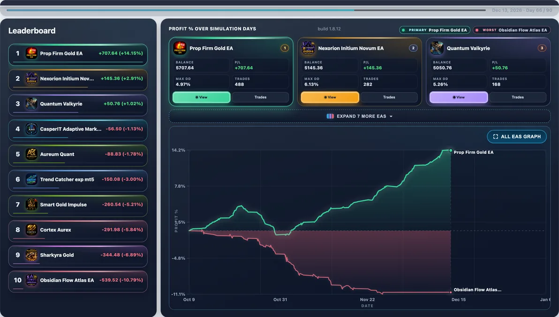Click the Nov 22 date axis label
Image resolution: width=559 pixels, height=317 pixels.
point(367,300)
